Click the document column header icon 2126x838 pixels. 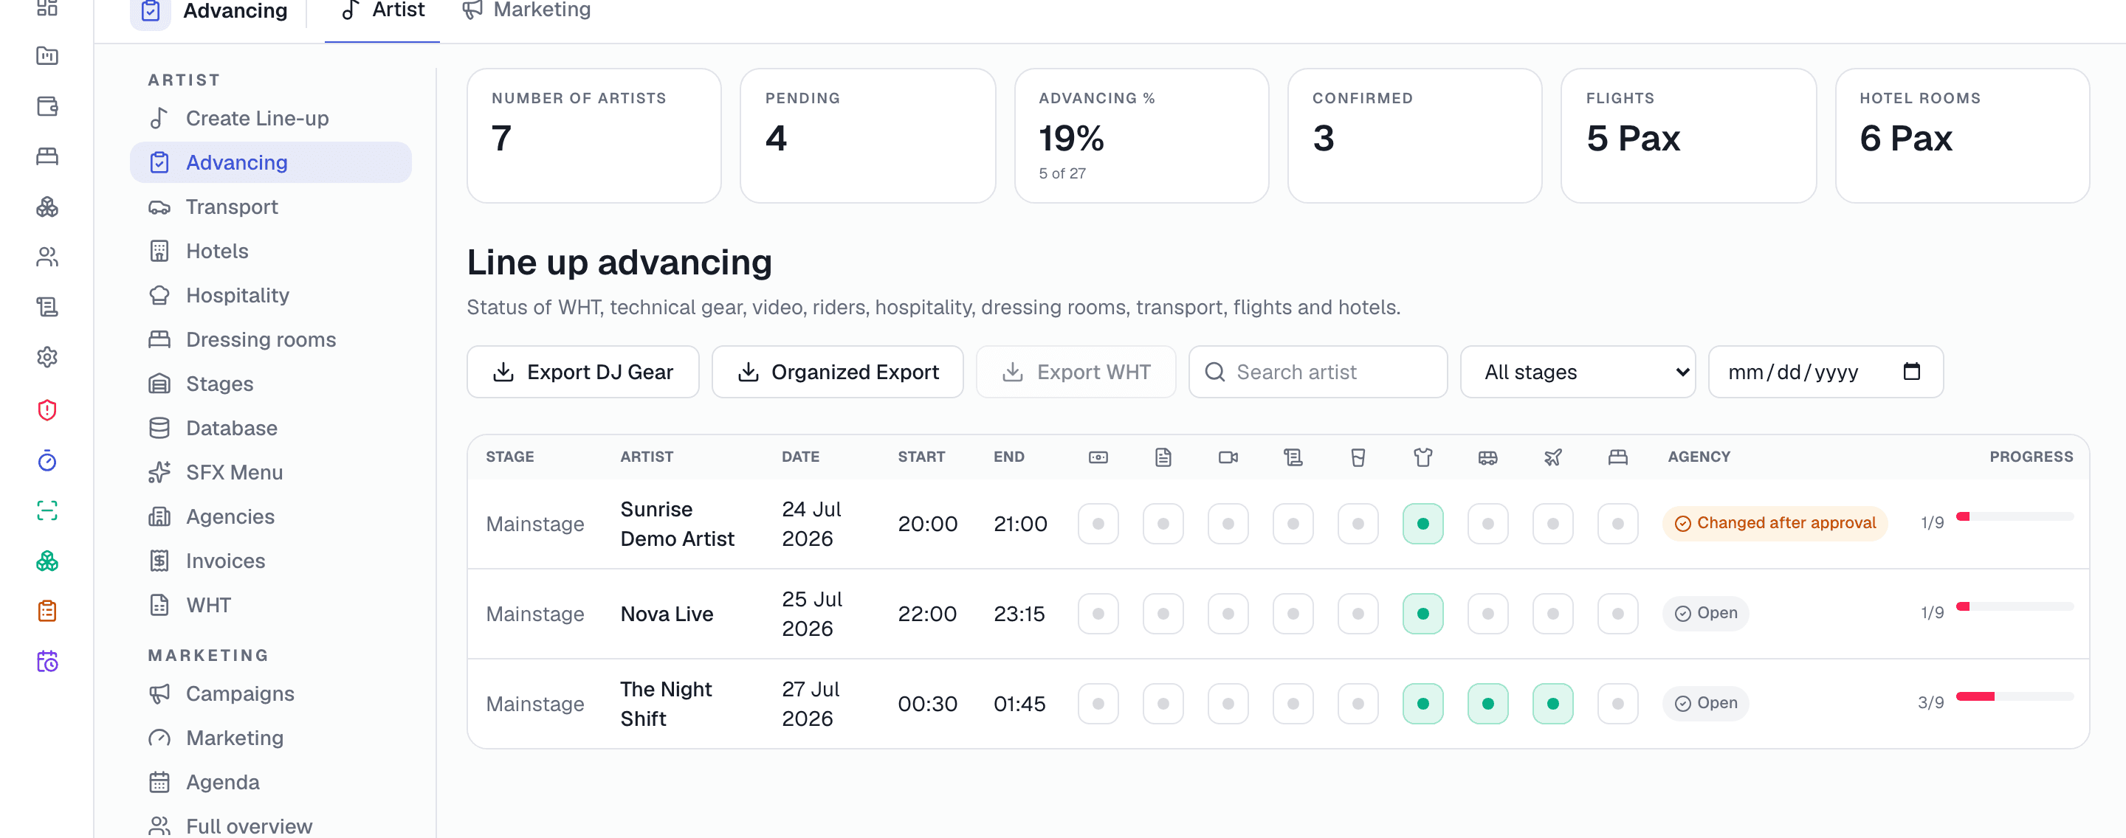pyautogui.click(x=1163, y=457)
